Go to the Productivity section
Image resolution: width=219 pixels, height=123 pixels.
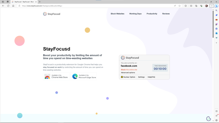(x=152, y=14)
